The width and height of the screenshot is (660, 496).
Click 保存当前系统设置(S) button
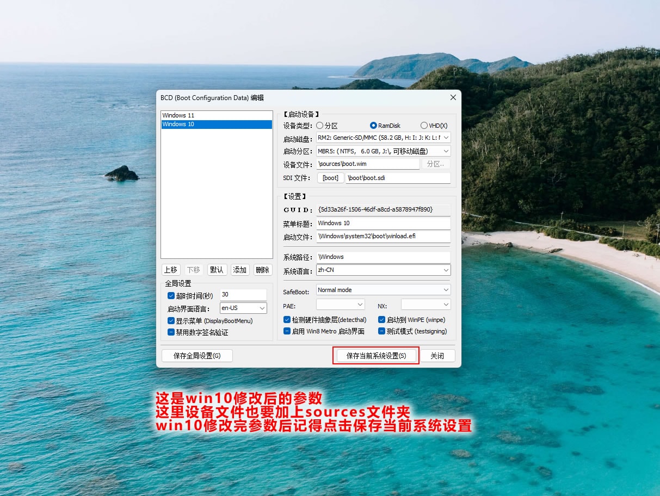376,356
